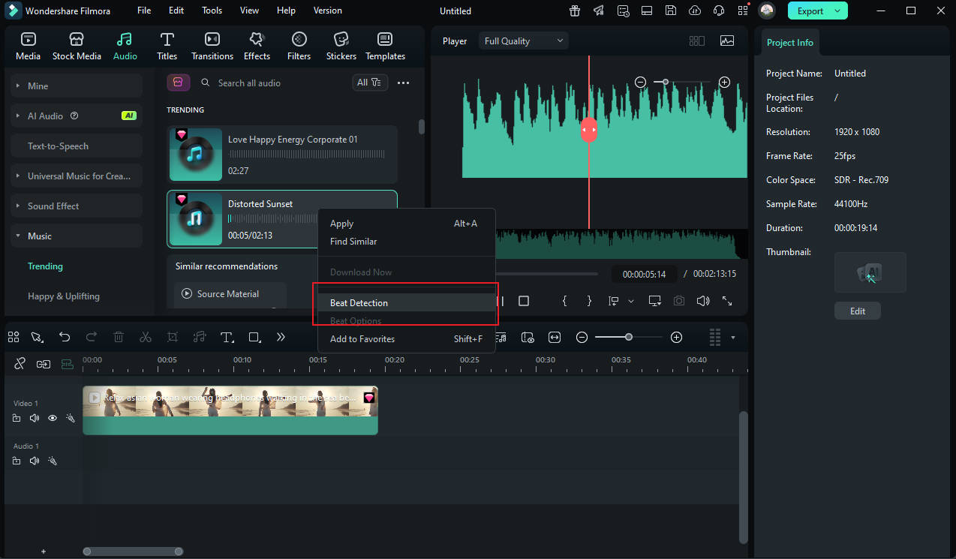Image resolution: width=956 pixels, height=559 pixels.
Task: Click the Project Info tab
Action: click(789, 43)
